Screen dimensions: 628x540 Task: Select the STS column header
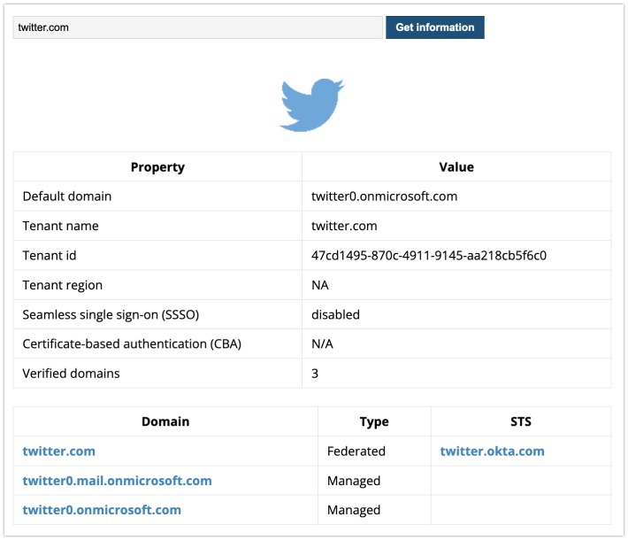tap(521, 421)
